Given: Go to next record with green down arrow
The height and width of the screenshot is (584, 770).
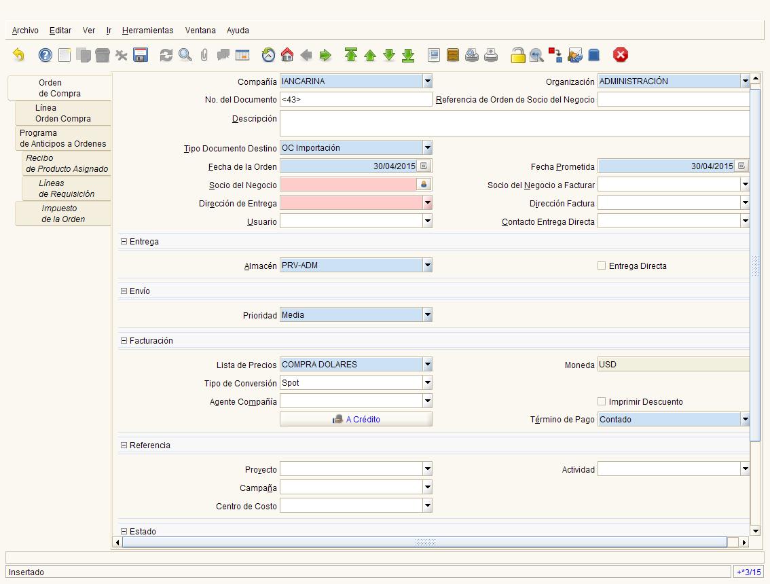Looking at the screenshot, I should click(x=389, y=55).
